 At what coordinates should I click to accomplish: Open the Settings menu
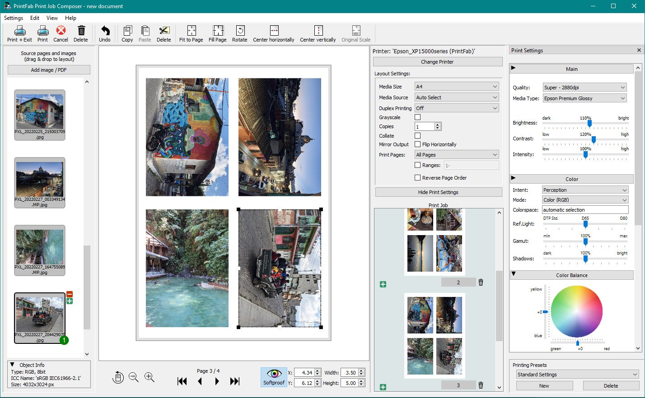coord(13,18)
